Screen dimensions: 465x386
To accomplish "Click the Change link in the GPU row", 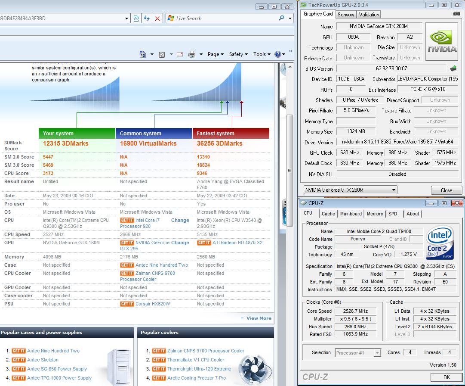I will coord(180,243).
